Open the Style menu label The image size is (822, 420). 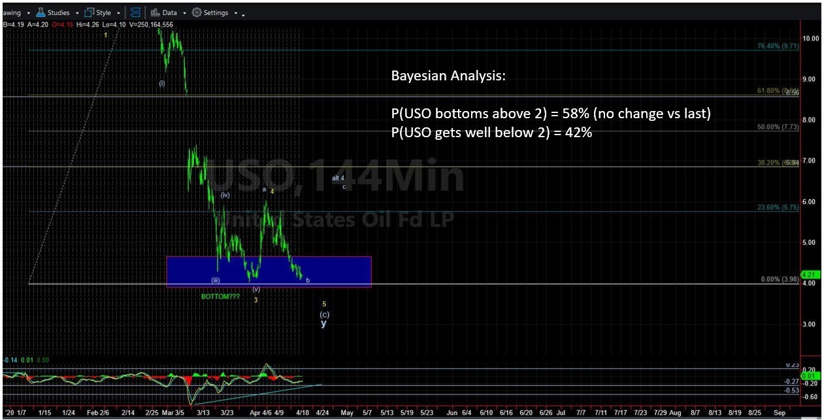click(x=104, y=12)
